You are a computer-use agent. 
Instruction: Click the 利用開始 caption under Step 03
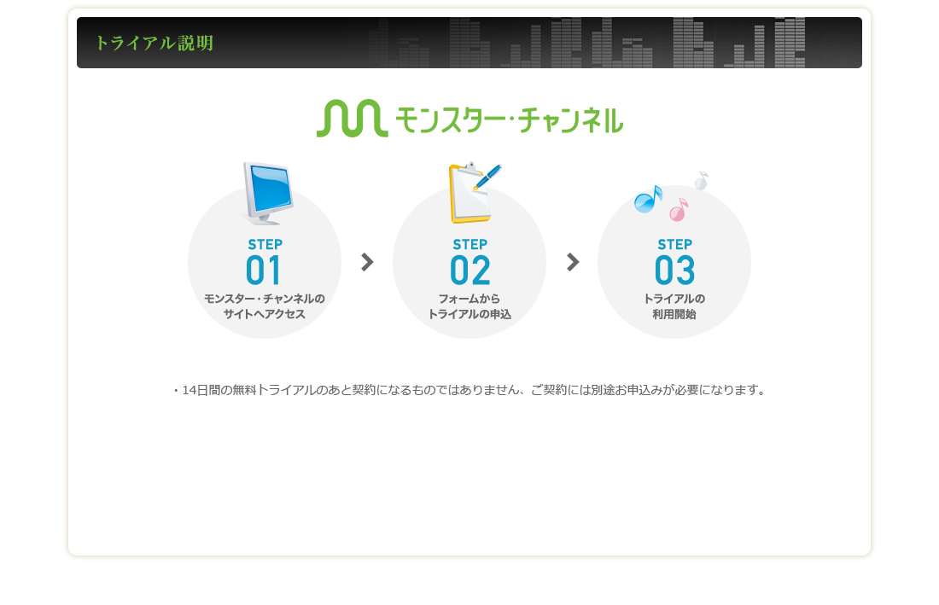[x=674, y=314]
